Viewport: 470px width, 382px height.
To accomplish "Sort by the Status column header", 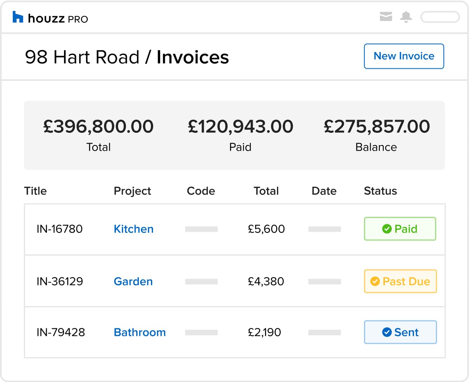I will (x=380, y=191).
